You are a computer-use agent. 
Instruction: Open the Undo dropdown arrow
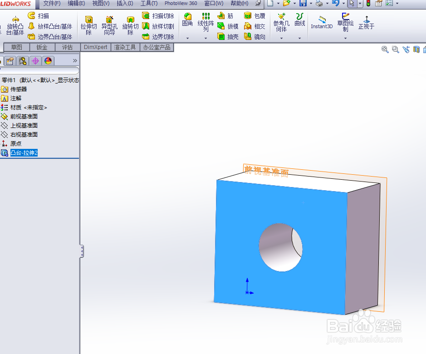point(344,4)
